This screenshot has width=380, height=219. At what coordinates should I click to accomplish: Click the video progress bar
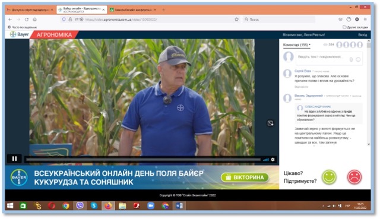144,160
